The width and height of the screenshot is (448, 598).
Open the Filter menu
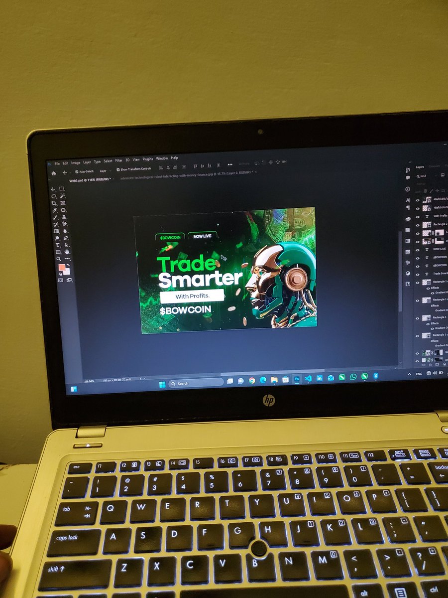pos(119,160)
